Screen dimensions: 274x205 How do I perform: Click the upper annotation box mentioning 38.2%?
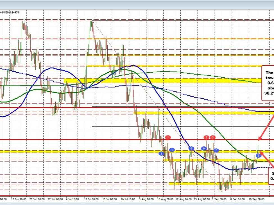tap(268, 83)
